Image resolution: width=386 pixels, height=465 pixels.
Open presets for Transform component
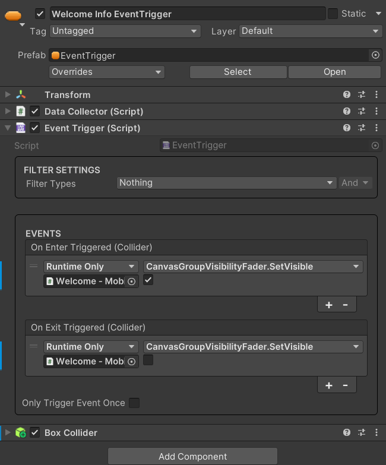362,94
